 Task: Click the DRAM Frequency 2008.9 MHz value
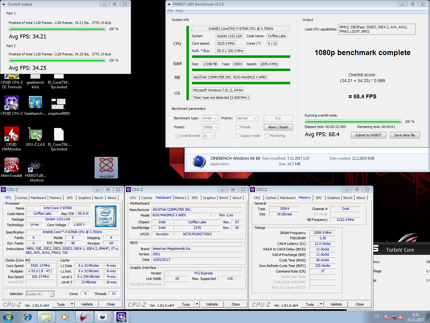click(x=322, y=233)
